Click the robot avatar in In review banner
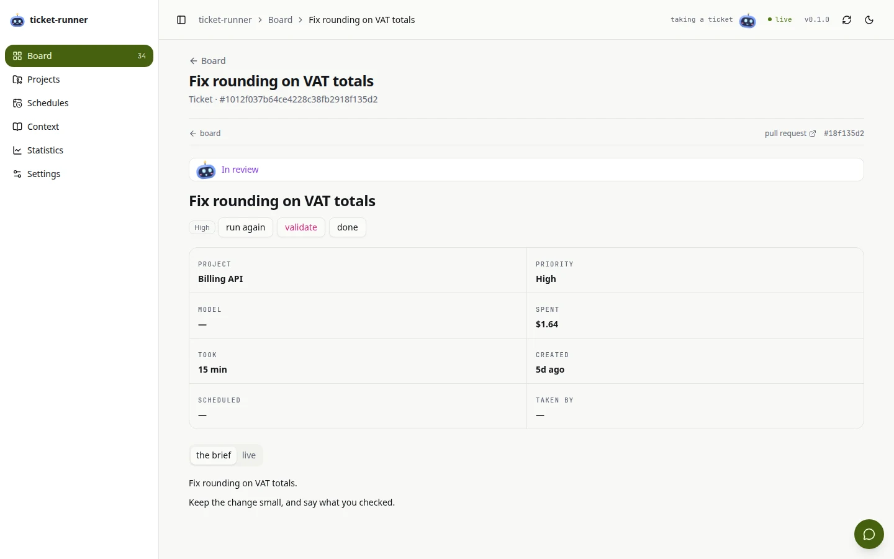894x559 pixels. click(x=206, y=170)
